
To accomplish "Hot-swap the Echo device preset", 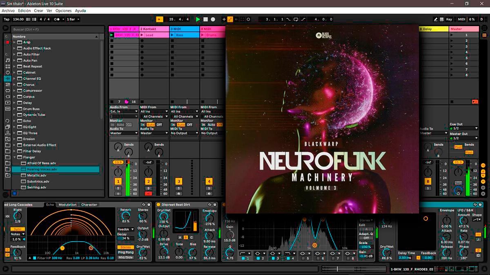I will 144,205.
